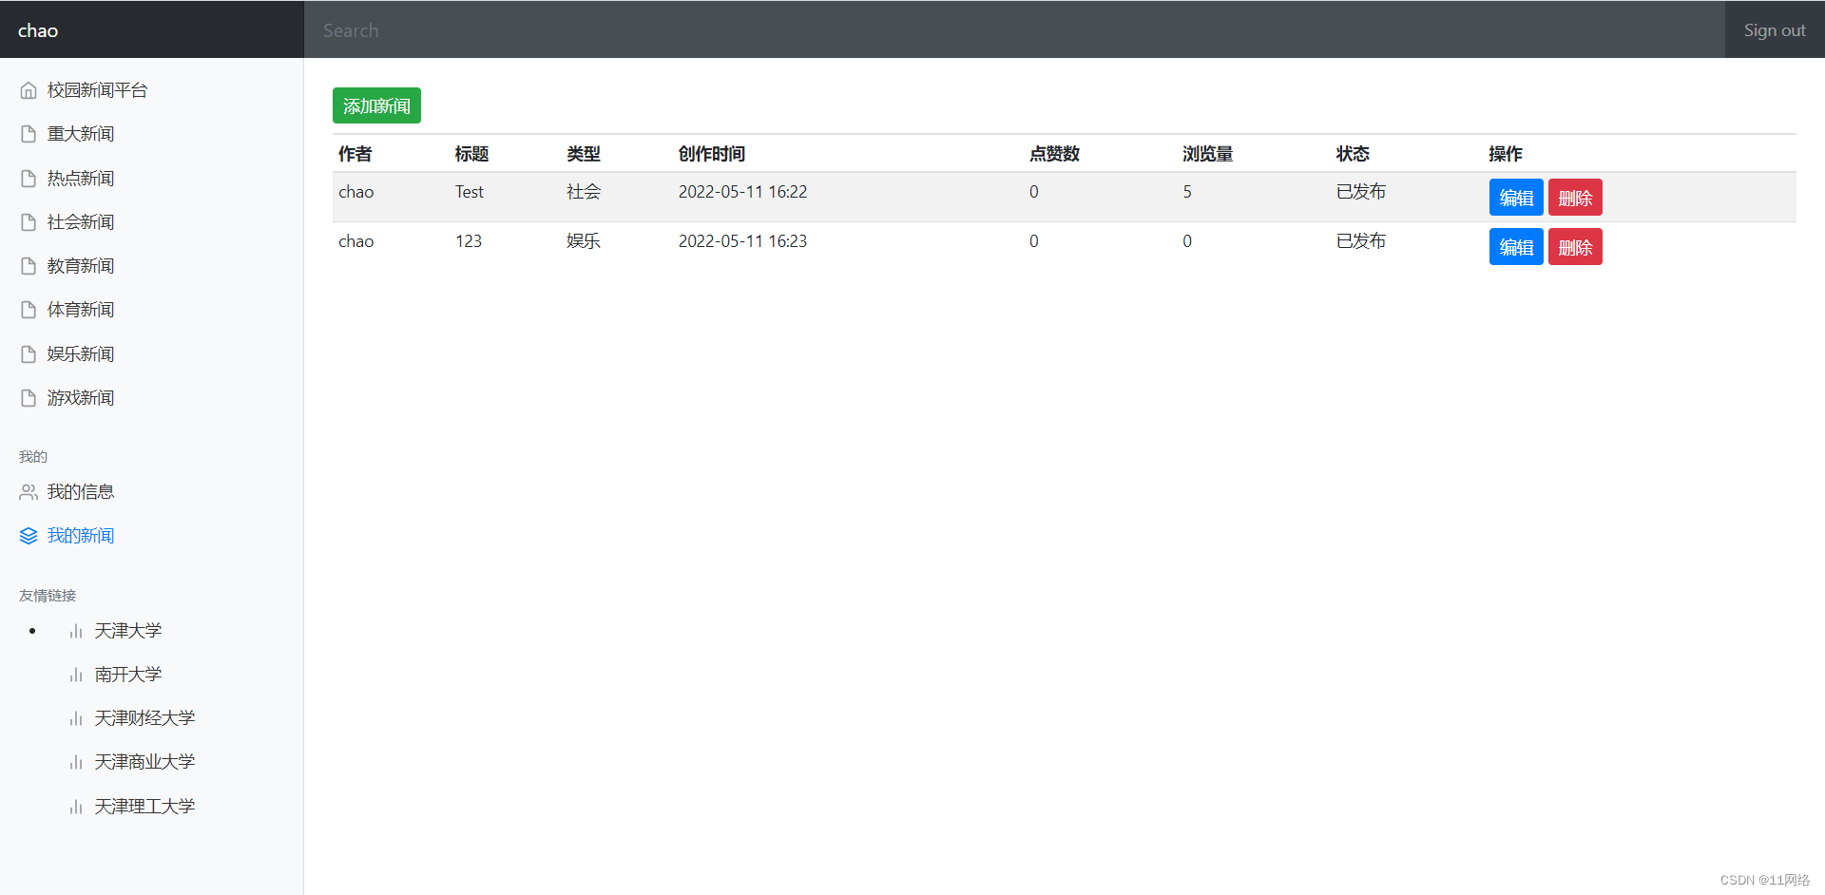1825x895 pixels.
Task: Click the file icon beside 重大新闻
Action: 29,134
